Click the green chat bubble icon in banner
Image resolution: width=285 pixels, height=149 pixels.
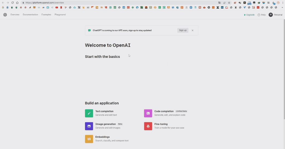(89, 30)
